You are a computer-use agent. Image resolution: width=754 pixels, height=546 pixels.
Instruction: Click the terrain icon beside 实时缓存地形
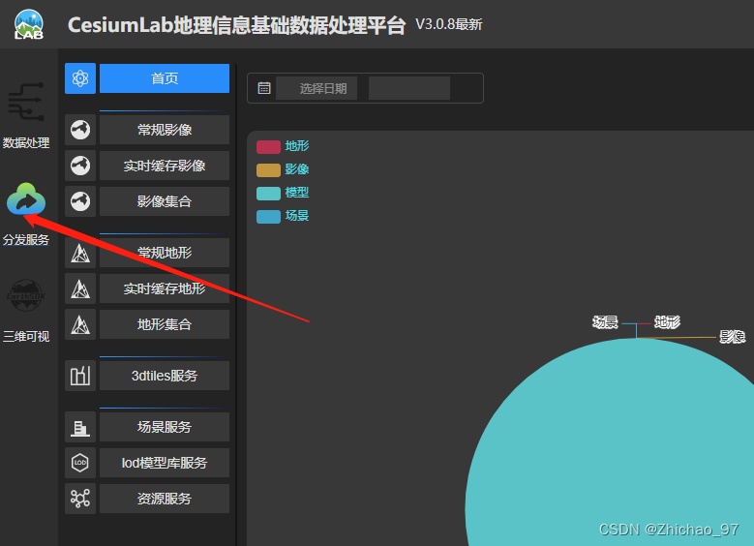(x=80, y=288)
